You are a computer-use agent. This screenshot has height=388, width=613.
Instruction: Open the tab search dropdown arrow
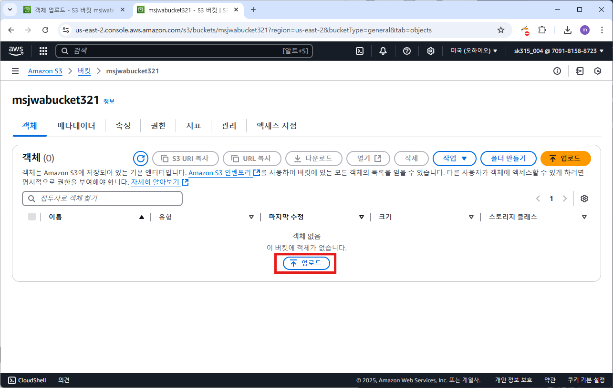click(10, 10)
